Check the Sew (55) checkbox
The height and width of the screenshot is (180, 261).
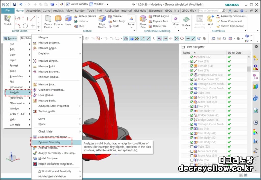pyautogui.click(x=192, y=160)
